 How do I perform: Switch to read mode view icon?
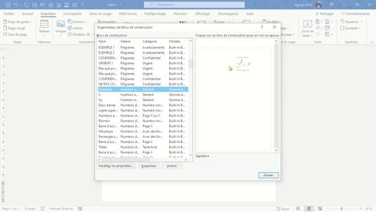pyautogui.click(x=298, y=208)
